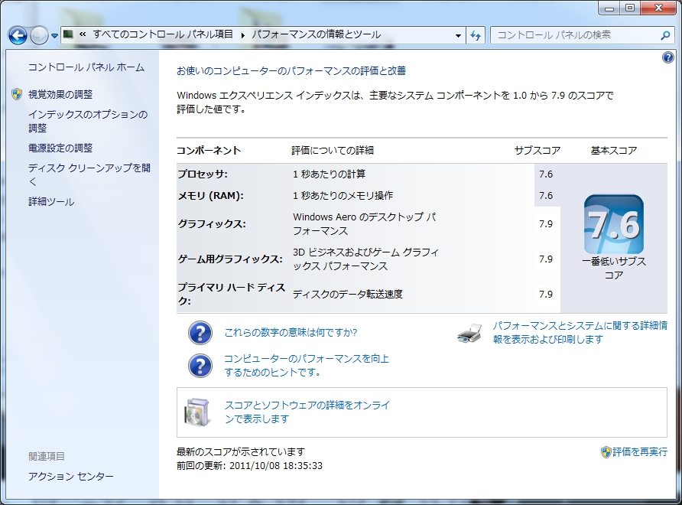Open インデックスのオプションの調整 link
The width and height of the screenshot is (682, 505).
pyautogui.click(x=88, y=121)
